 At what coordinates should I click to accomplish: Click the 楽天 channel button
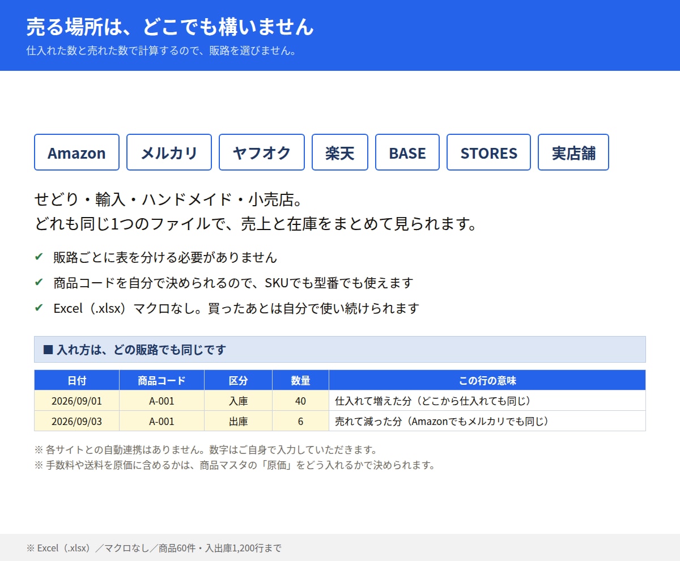(x=340, y=152)
